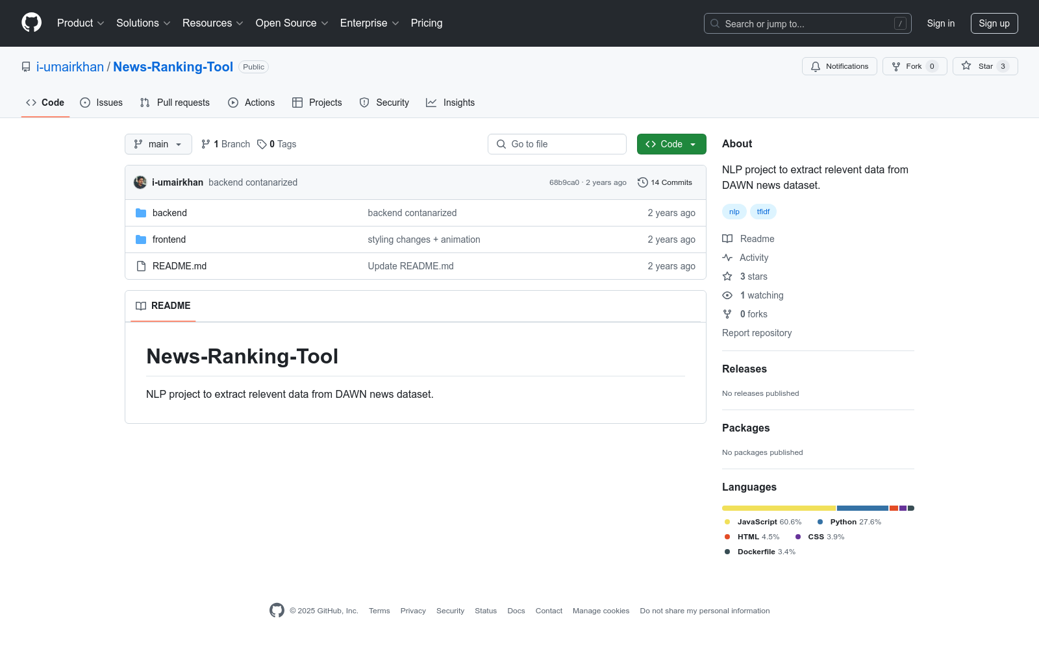1039x649 pixels.
Task: Switch to the Issues tab
Action: [101, 103]
